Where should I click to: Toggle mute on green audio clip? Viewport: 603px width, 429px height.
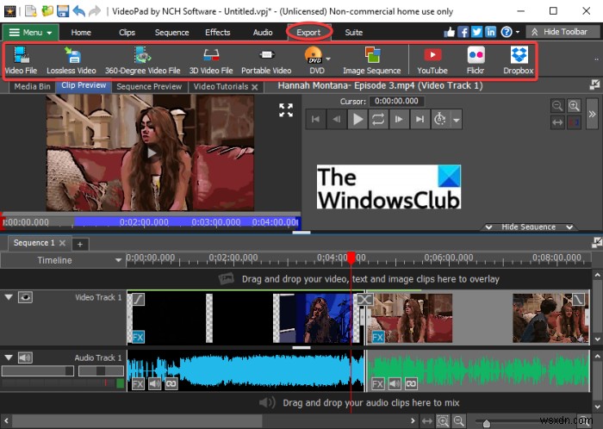point(395,383)
